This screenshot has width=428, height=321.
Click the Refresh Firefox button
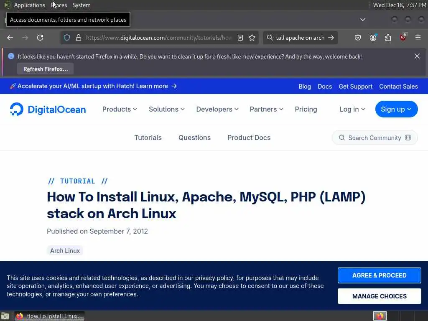(x=45, y=69)
